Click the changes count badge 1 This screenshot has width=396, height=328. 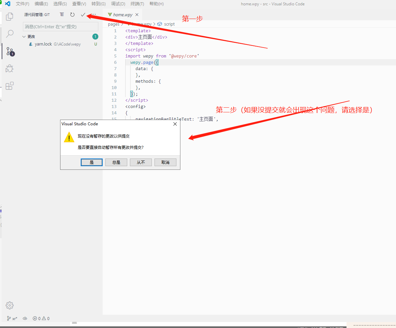(x=95, y=37)
